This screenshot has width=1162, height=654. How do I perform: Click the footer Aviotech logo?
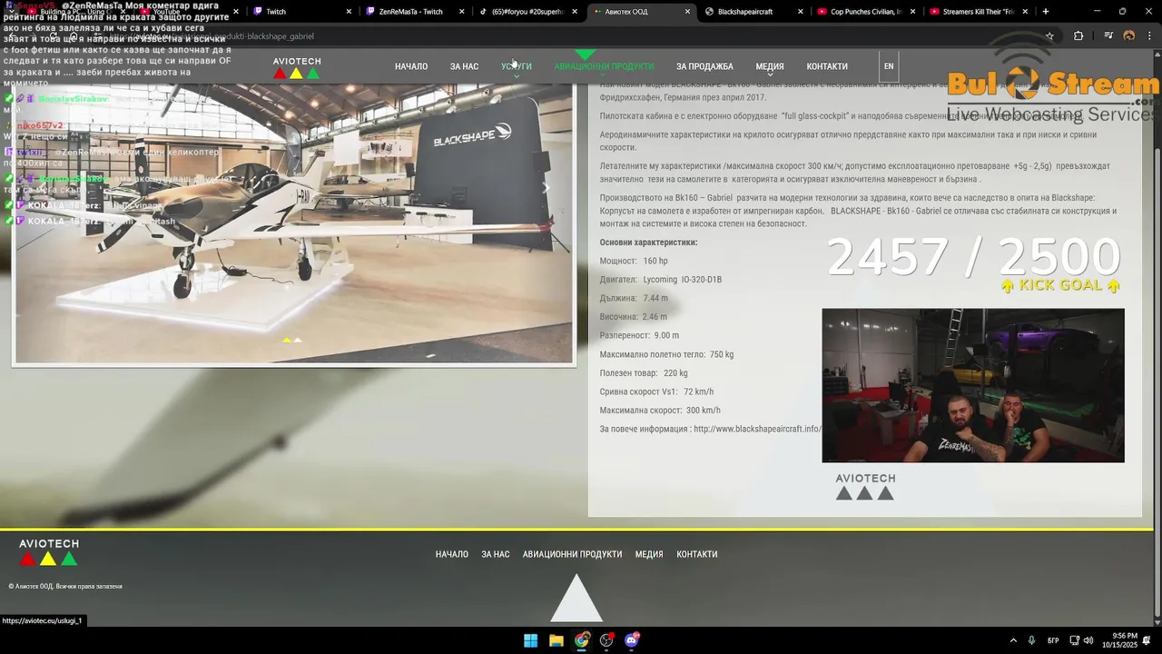coord(49,551)
